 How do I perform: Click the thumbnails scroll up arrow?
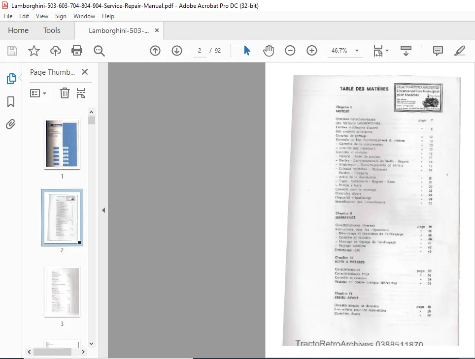[x=91, y=112]
